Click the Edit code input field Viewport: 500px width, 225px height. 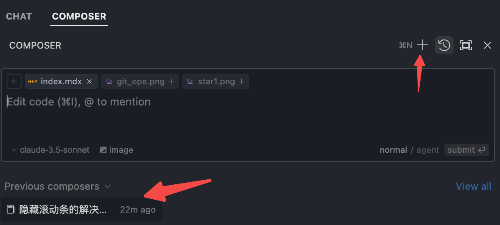[208, 116]
